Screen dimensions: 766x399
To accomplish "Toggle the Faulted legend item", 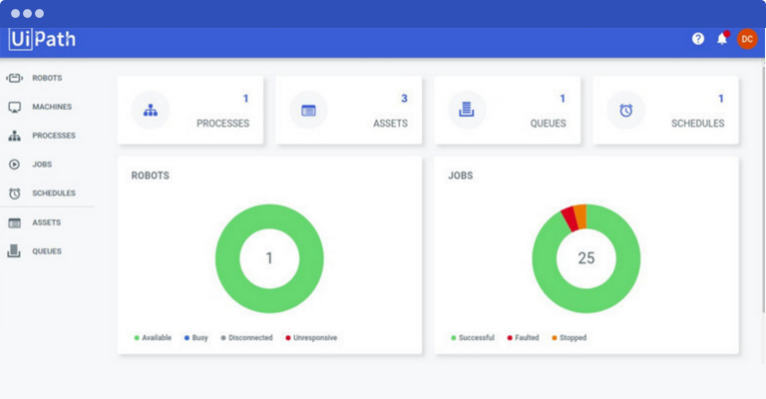I will [x=523, y=338].
